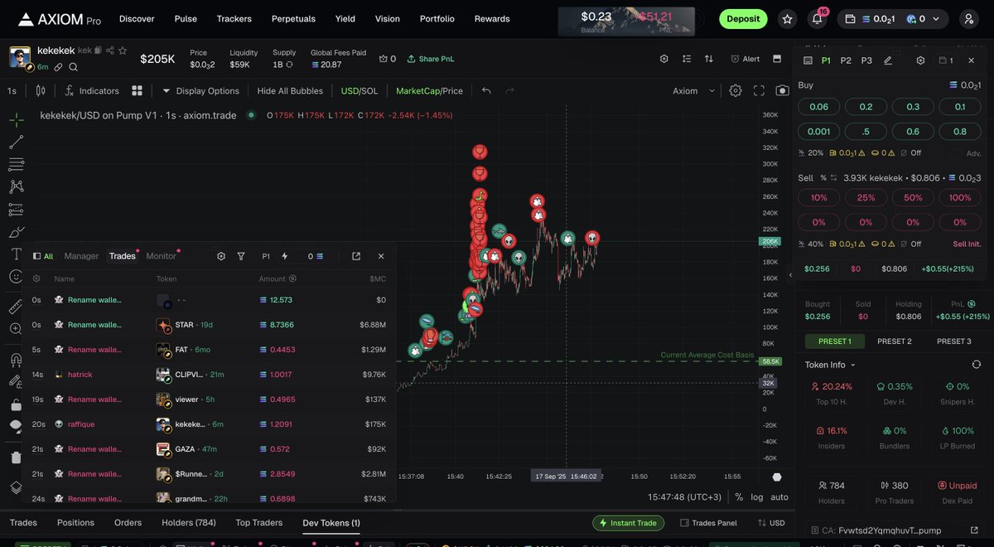Open trade panel settings gear
This screenshot has height=547, width=994.
920,61
